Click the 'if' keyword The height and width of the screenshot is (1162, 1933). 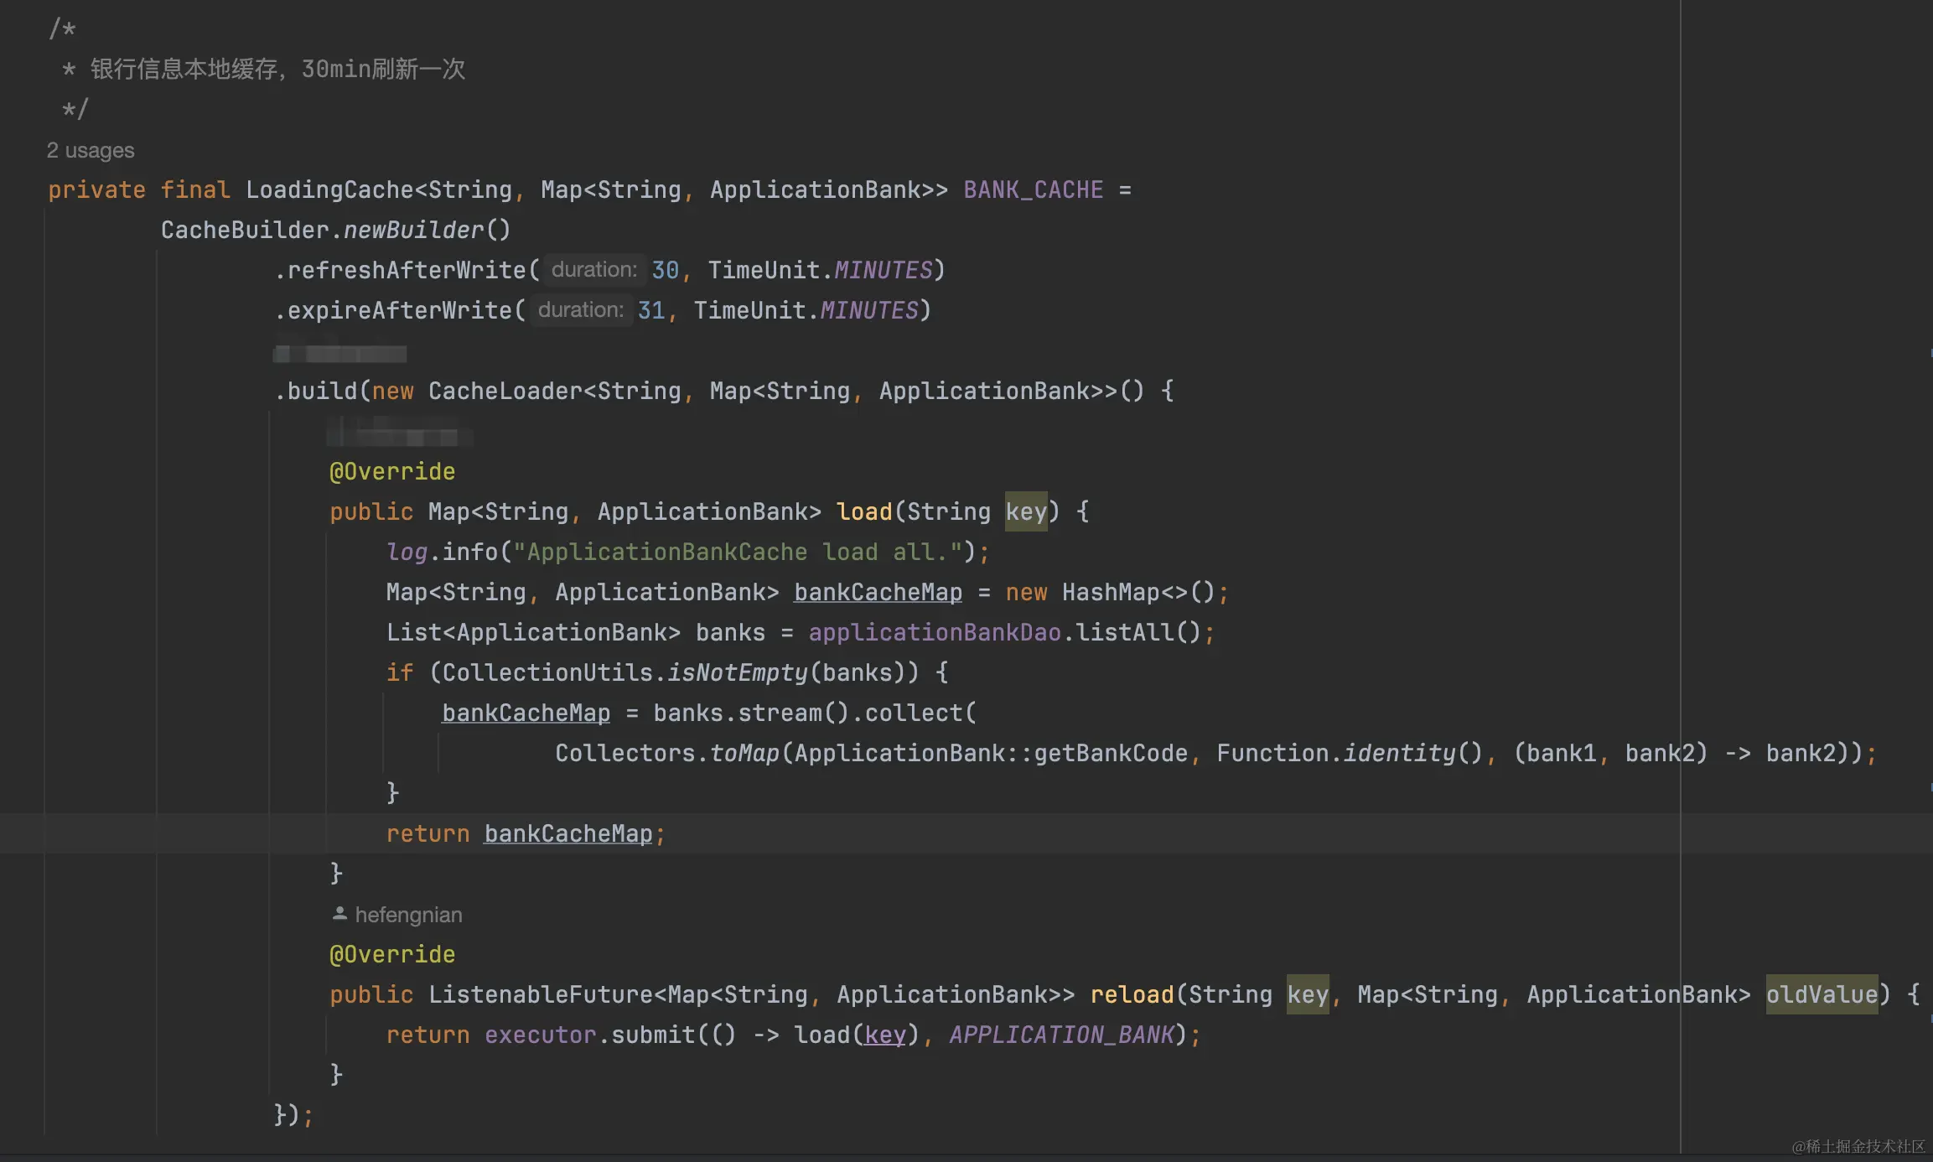pyautogui.click(x=400, y=672)
